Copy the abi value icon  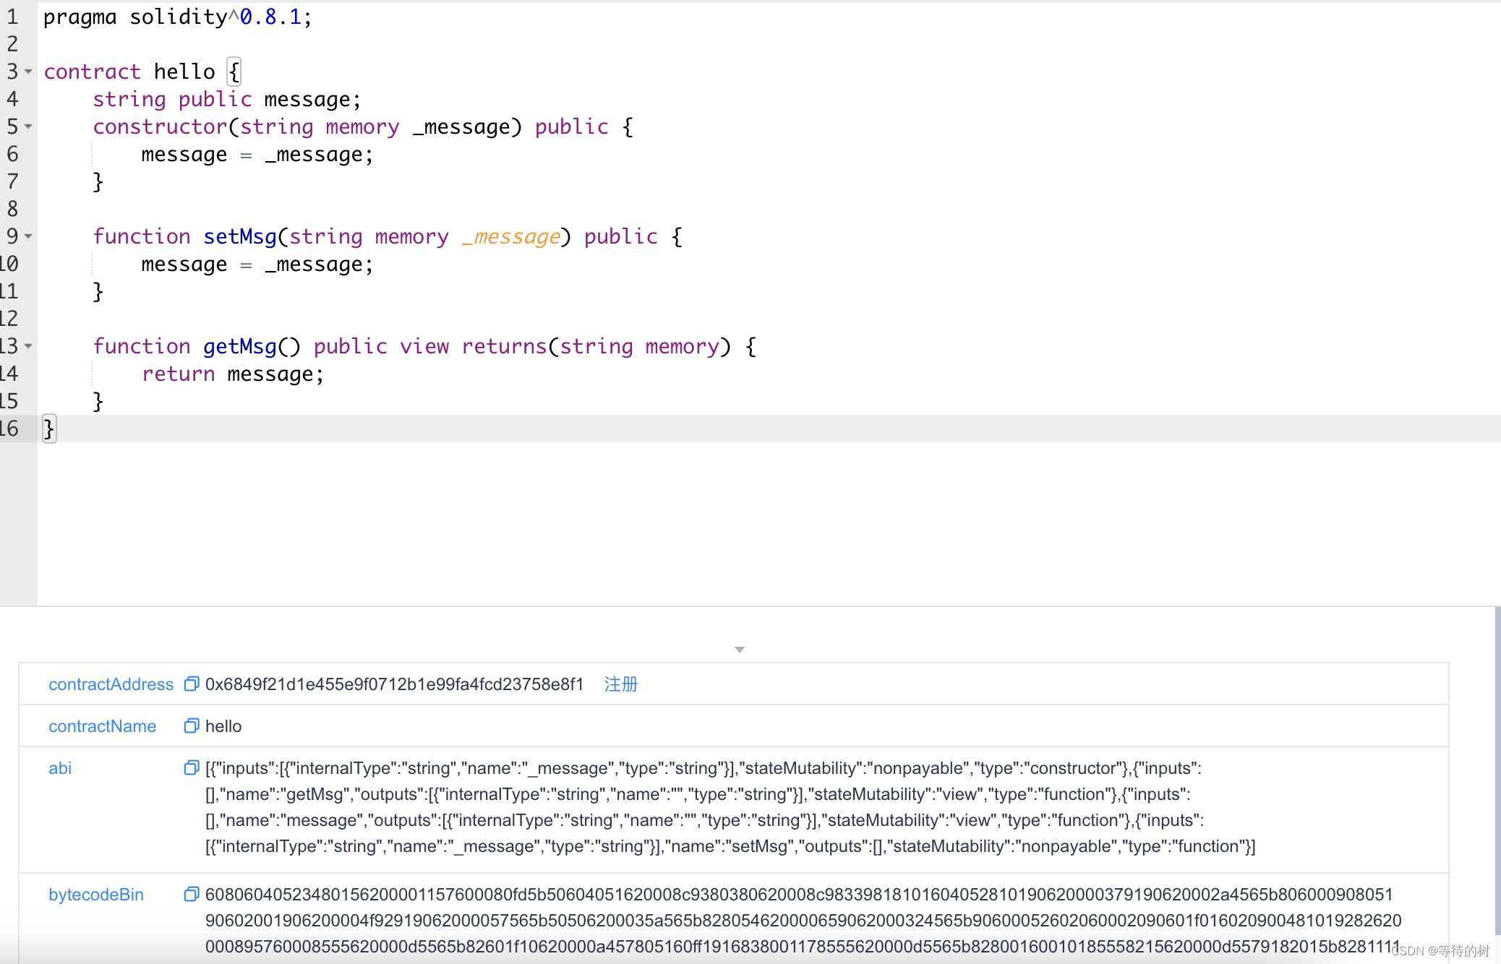click(192, 767)
